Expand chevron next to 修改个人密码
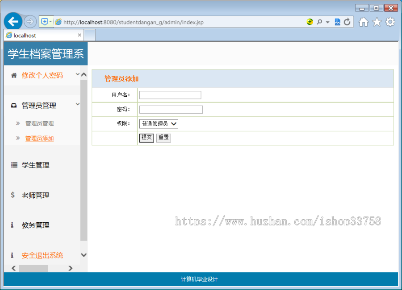Viewport: 402px width, 290px height. click(x=78, y=74)
